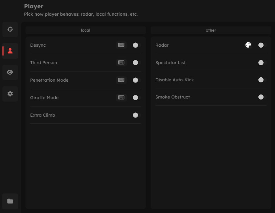Screen dimensions: 275x213
Task: Open the crosshair aim section in sidebar
Action: (10, 29)
